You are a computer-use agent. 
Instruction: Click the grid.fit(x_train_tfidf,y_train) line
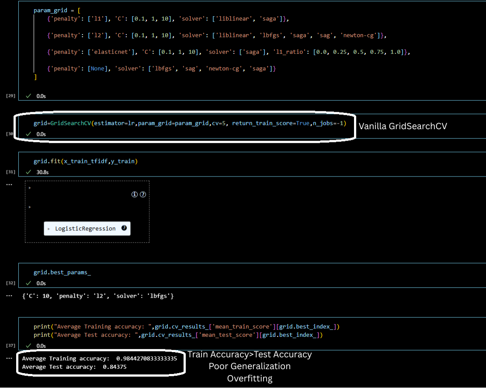86,161
